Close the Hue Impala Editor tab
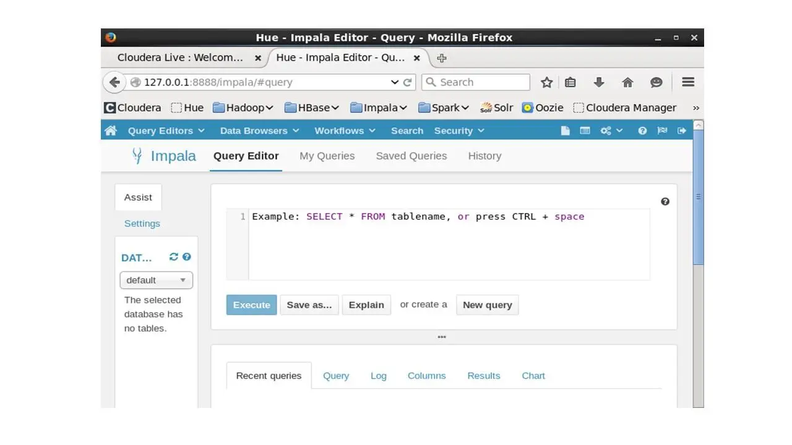 [x=417, y=58]
